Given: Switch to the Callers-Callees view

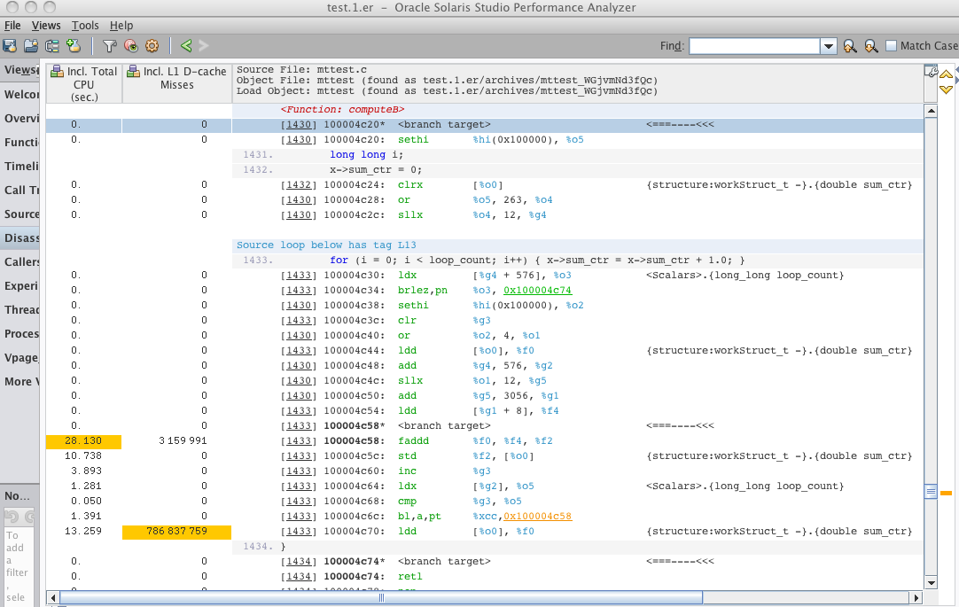Looking at the screenshot, I should [x=20, y=261].
